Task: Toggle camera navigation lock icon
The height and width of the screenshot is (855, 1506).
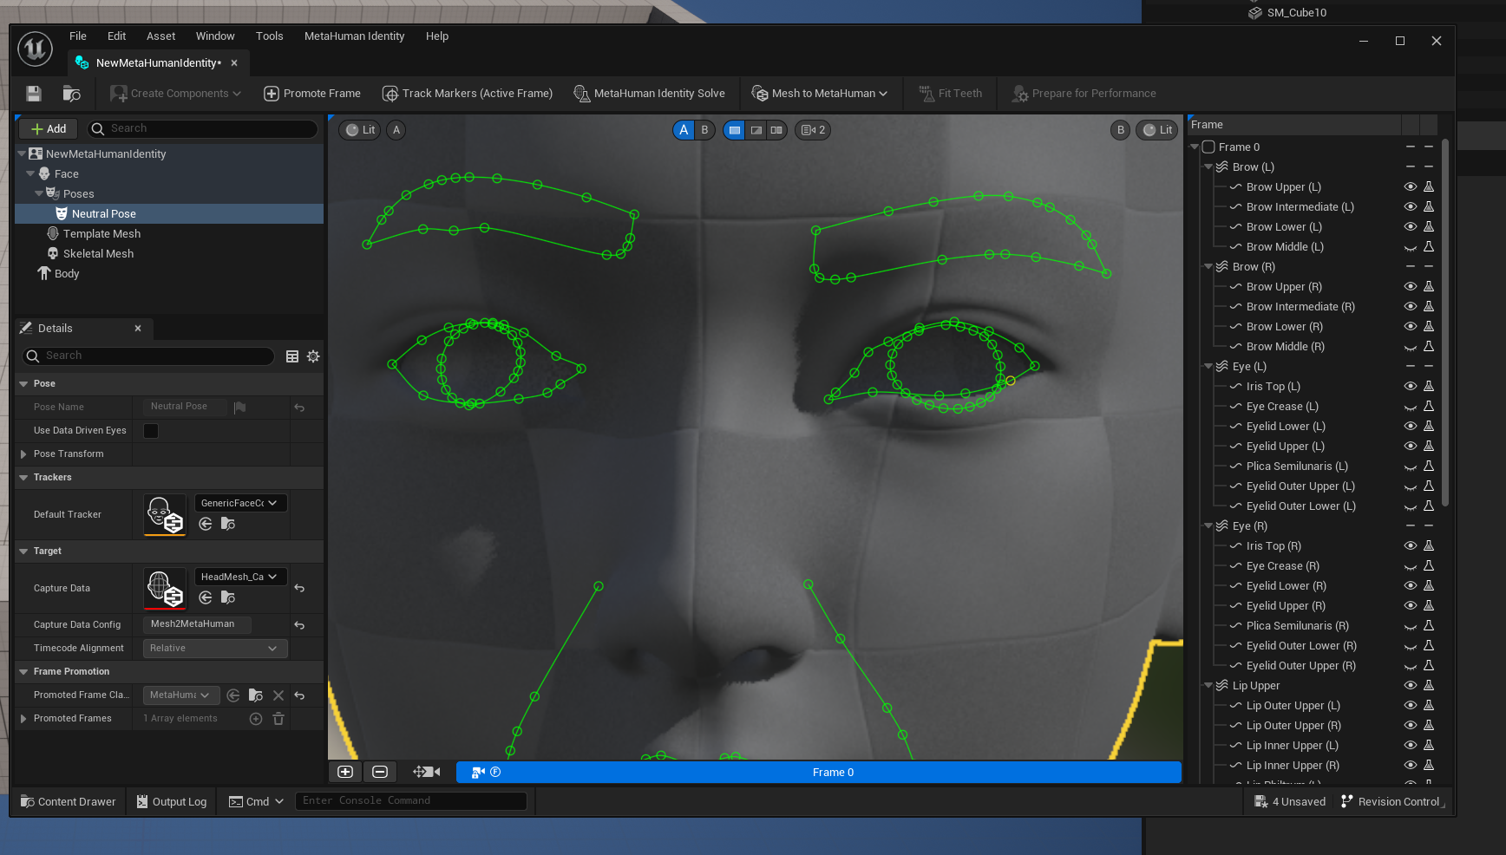Action: pyautogui.click(x=426, y=772)
